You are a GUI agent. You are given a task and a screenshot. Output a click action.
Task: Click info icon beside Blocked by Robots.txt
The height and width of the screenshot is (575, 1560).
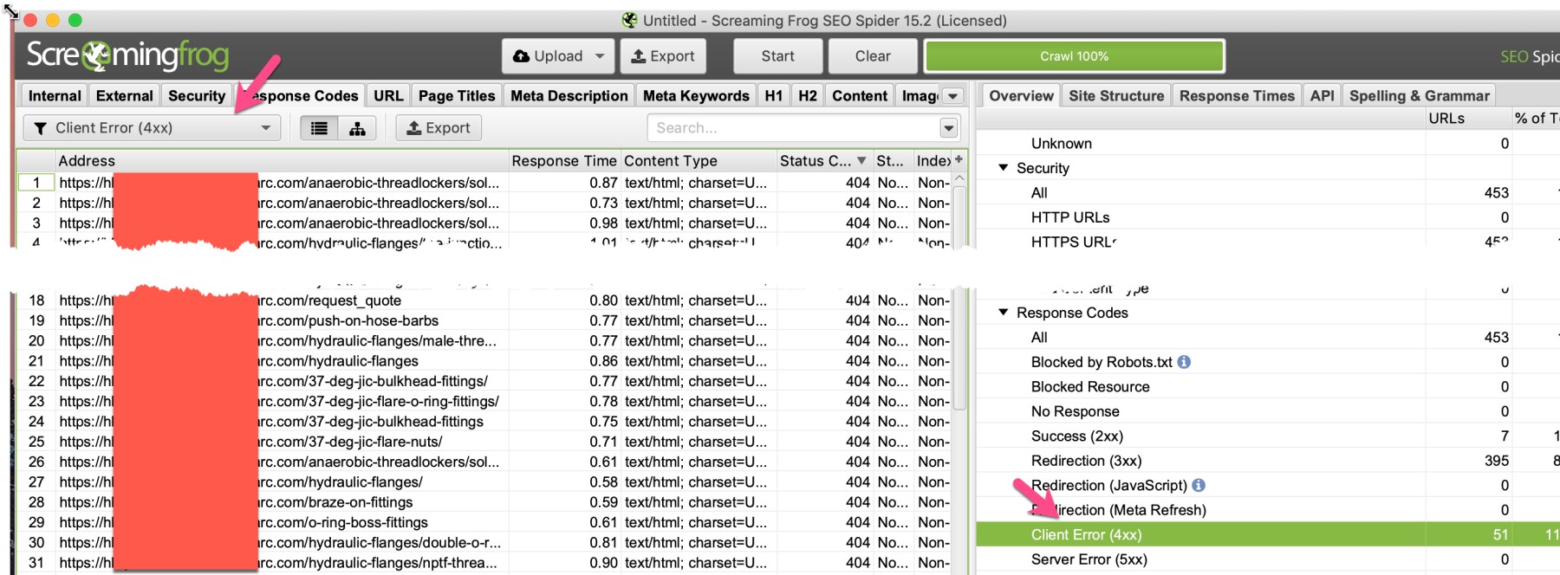point(1184,362)
